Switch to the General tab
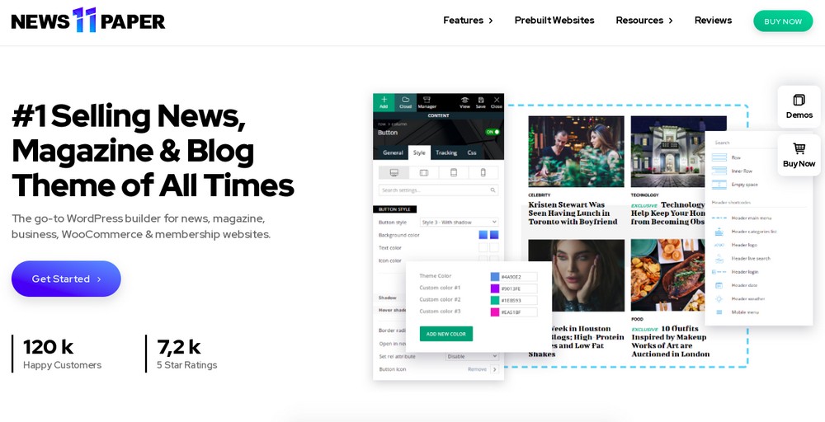The width and height of the screenshot is (825, 422). (393, 152)
